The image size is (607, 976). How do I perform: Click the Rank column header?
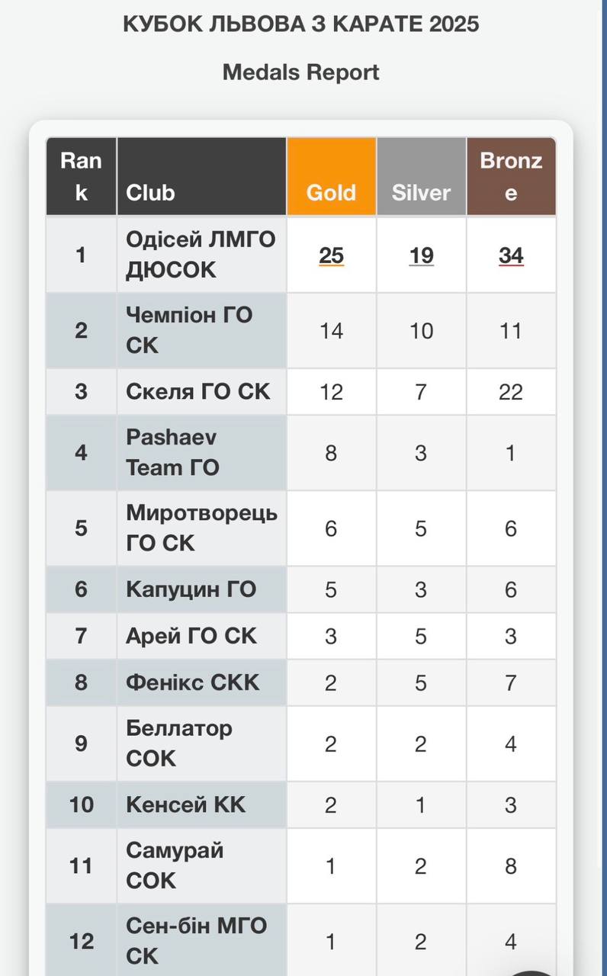coord(81,176)
